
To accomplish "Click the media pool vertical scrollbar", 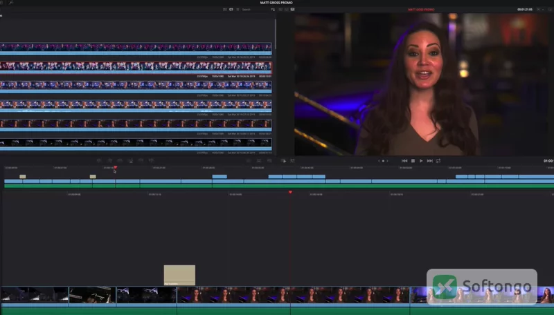I will (x=275, y=34).
